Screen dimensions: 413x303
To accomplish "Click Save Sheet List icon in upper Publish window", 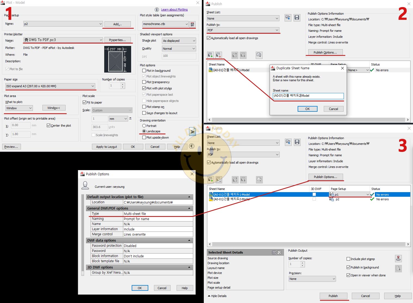I will tap(297, 18).
